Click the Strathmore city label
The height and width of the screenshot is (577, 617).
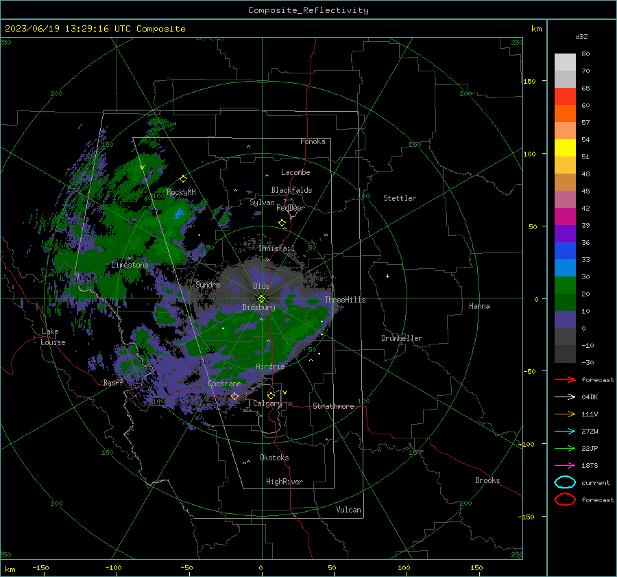(x=333, y=406)
